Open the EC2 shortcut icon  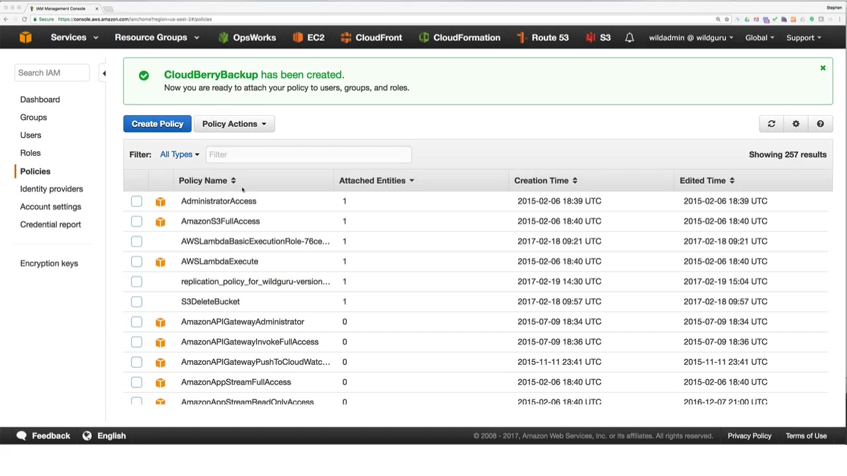[298, 38]
